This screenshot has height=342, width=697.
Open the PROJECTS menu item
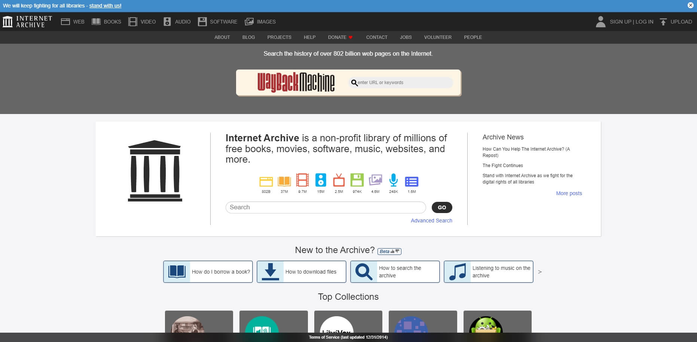pyautogui.click(x=279, y=37)
